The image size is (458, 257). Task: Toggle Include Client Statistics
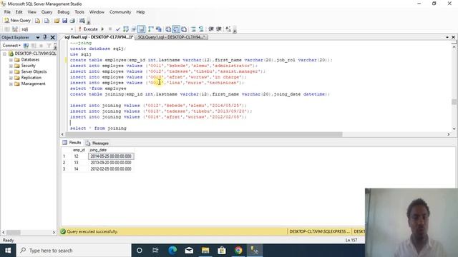pyautogui.click(x=159, y=29)
